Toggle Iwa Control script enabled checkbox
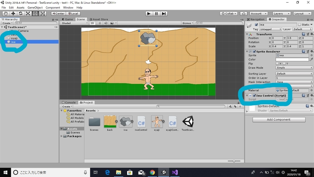Image resolution: width=314 pixels, height=177 pixels. (254, 95)
